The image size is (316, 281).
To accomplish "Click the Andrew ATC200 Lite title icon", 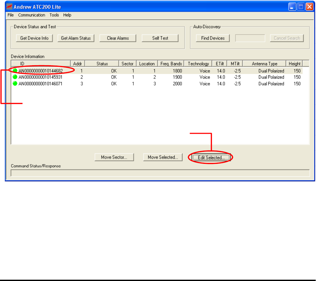I will pyautogui.click(x=9, y=6).
